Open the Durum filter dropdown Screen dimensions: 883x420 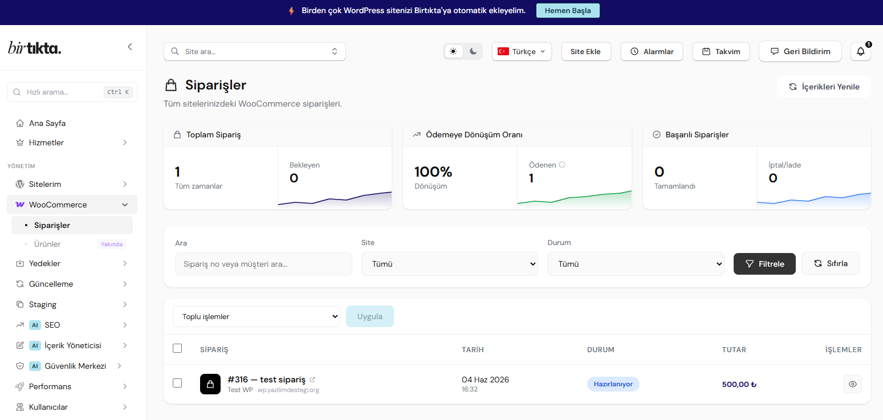click(x=636, y=264)
